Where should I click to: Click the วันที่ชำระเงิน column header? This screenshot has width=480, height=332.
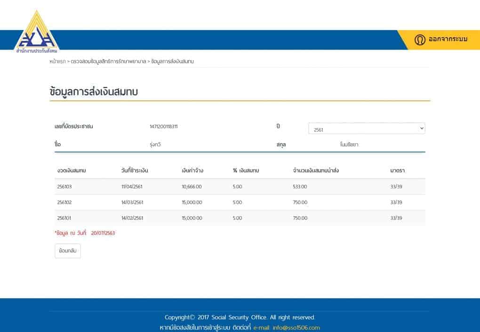coord(135,170)
